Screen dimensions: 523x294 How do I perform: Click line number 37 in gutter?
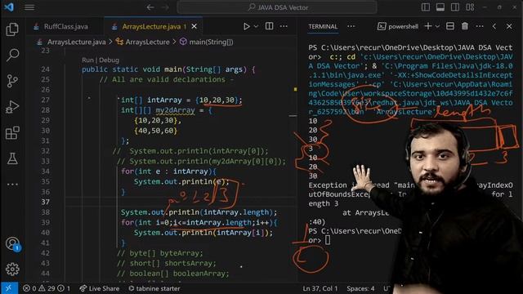pos(46,202)
